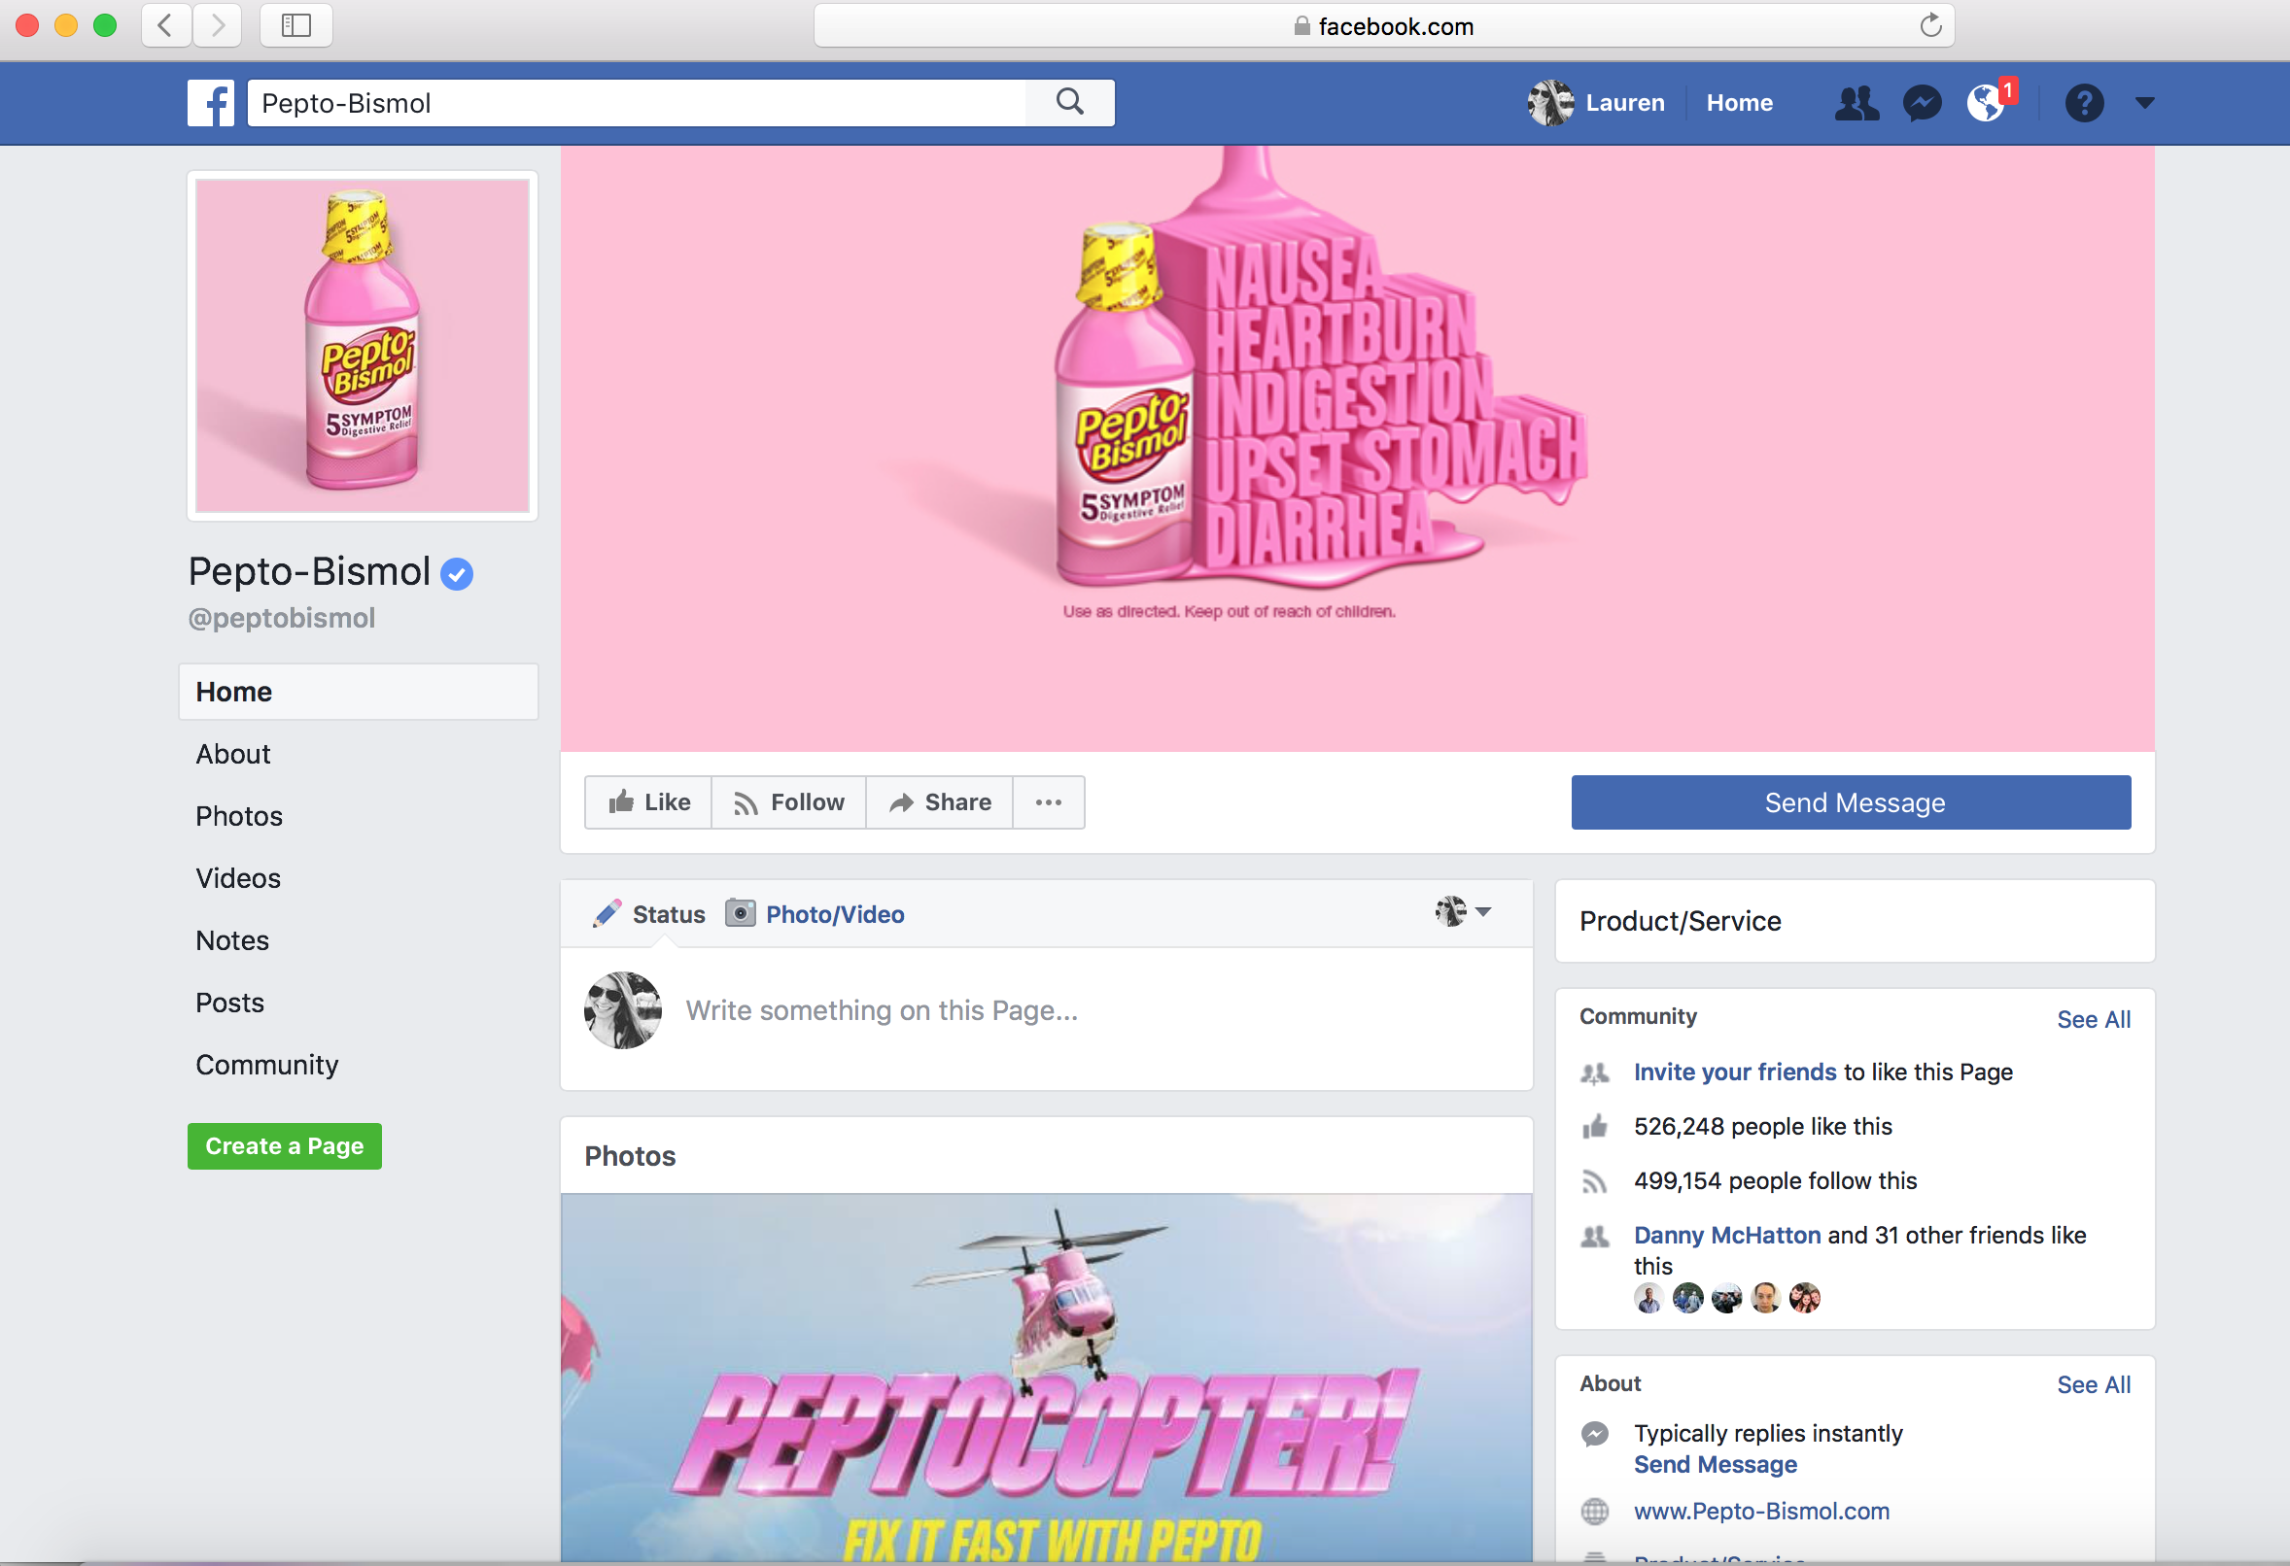2290x1566 pixels.
Task: Click the Send Message button
Action: 1851,801
